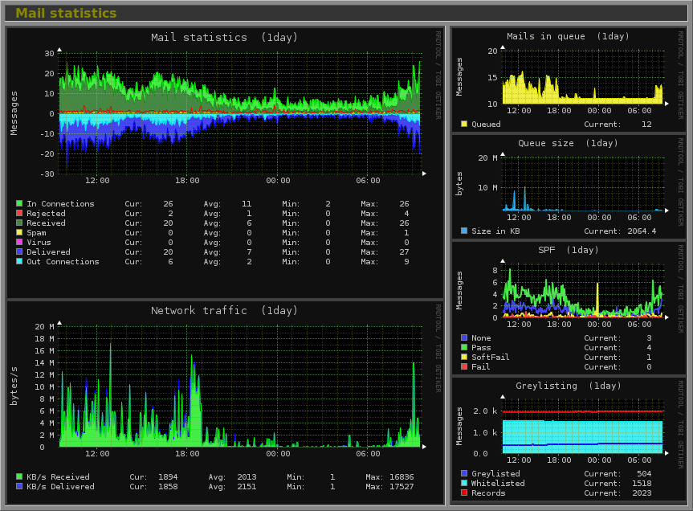Click the Current: 12 queue value
The height and width of the screenshot is (511, 693).
coord(638,124)
